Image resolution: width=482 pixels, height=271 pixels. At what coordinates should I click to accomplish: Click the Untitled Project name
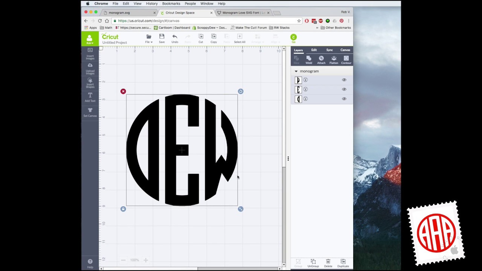click(114, 43)
